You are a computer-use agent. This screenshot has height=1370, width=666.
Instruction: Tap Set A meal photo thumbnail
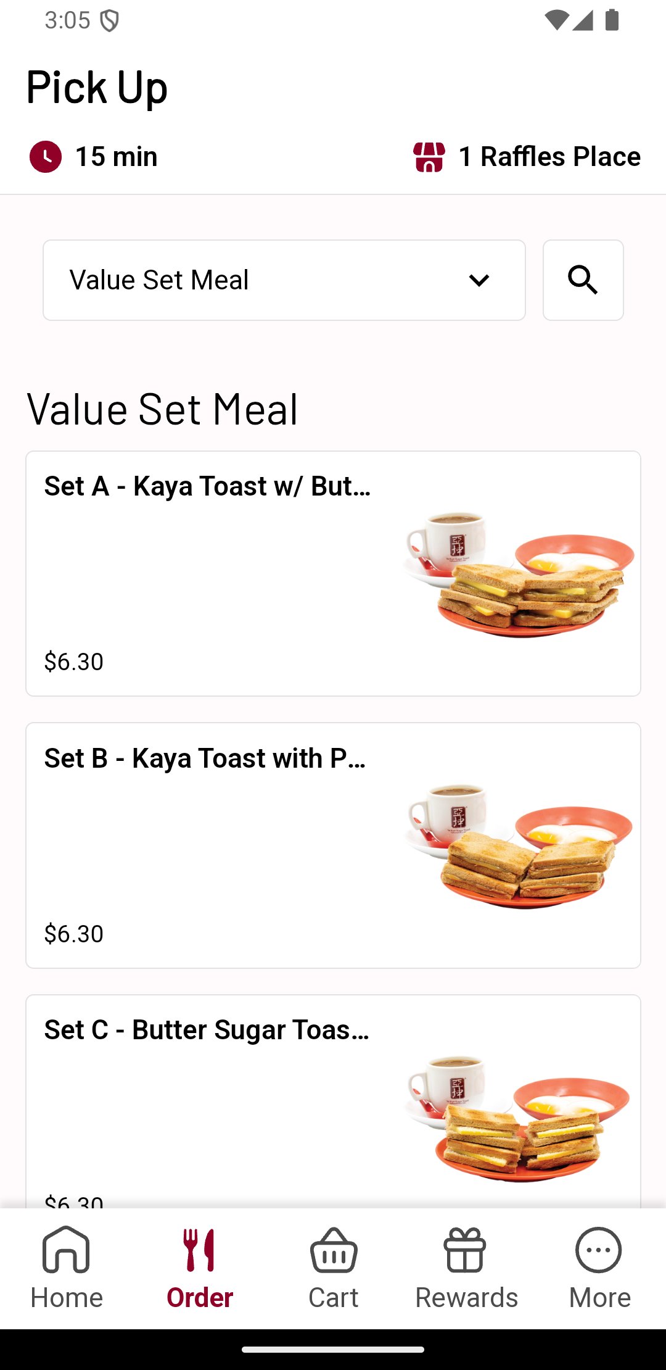coord(519,574)
